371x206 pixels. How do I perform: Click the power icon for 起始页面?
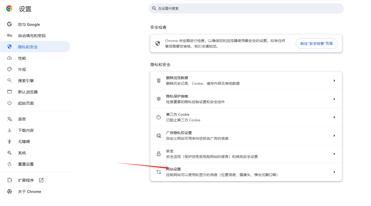[x=9, y=103]
